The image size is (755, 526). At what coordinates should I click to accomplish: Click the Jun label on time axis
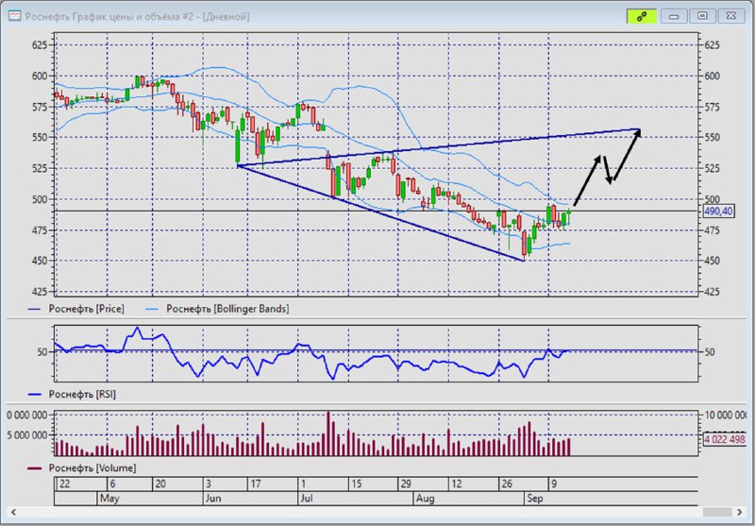click(213, 499)
